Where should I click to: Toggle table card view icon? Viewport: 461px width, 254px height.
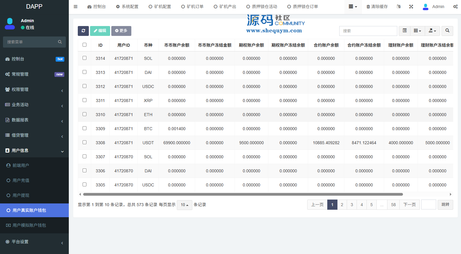pos(404,31)
